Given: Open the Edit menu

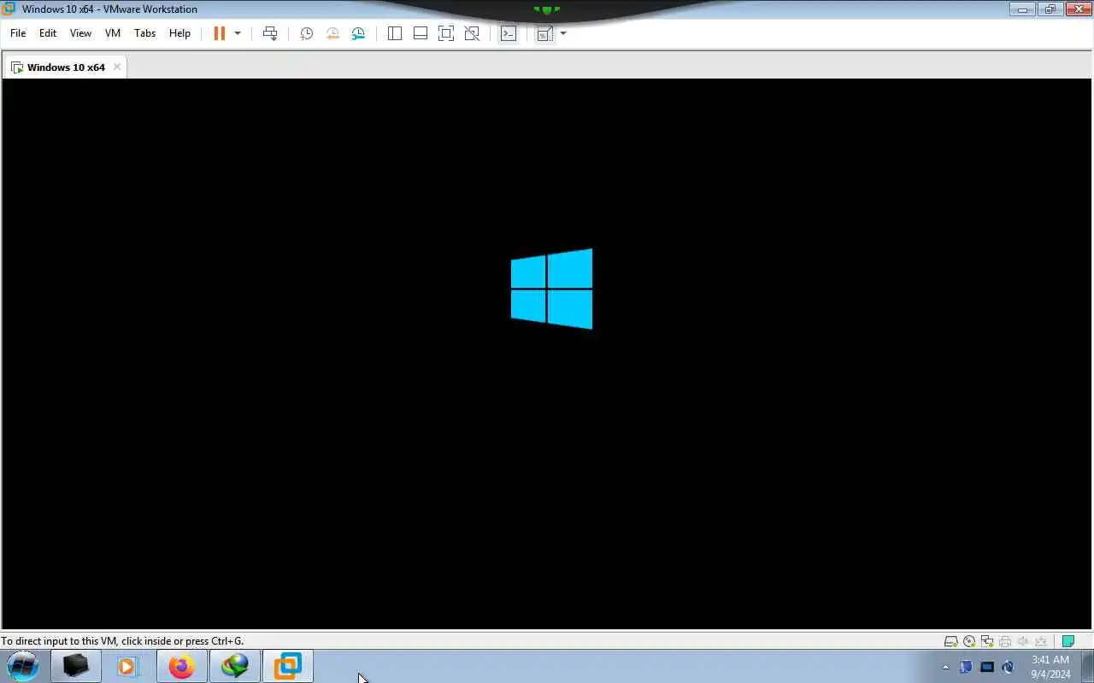Looking at the screenshot, I should pos(48,33).
